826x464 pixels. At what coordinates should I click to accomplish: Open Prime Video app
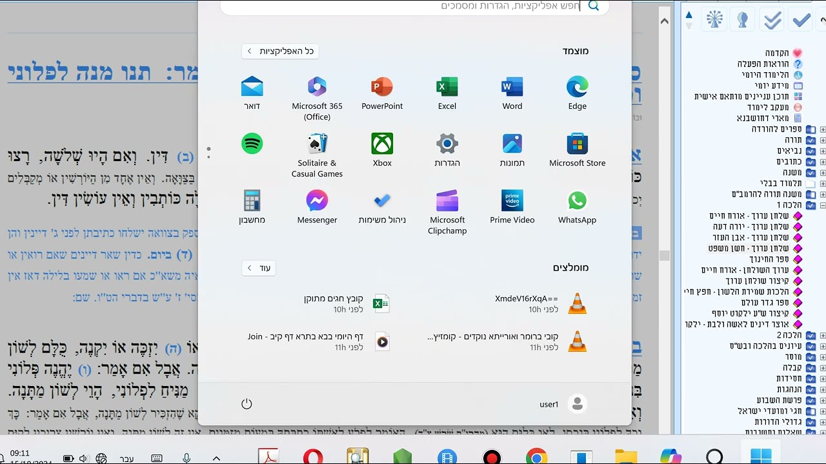click(x=512, y=207)
